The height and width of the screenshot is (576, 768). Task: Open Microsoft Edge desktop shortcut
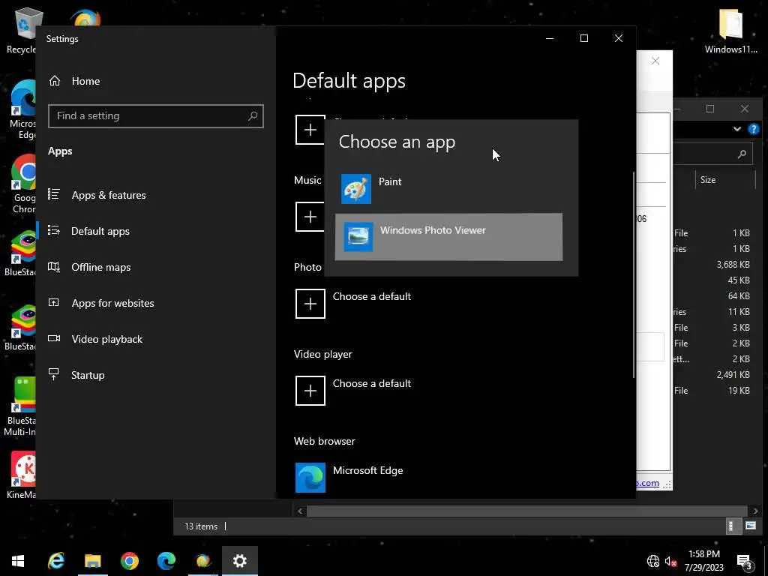point(22,109)
